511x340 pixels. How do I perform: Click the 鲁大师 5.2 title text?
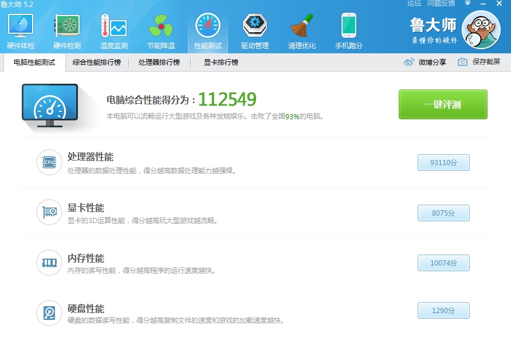(x=17, y=4)
